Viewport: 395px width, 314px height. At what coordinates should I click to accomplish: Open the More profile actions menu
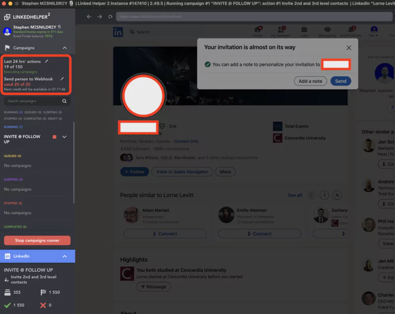225,172
